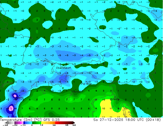Click the Temperature (2m) title text
This screenshot has width=163, height=126.
(x=16, y=120)
